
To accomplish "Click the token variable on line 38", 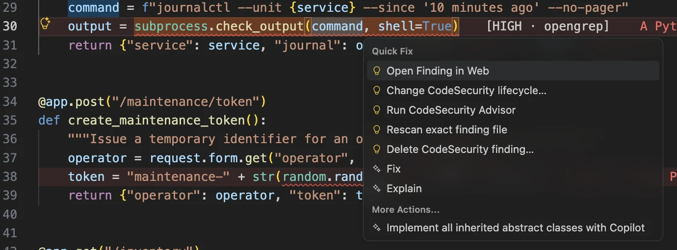I will (x=86, y=176).
